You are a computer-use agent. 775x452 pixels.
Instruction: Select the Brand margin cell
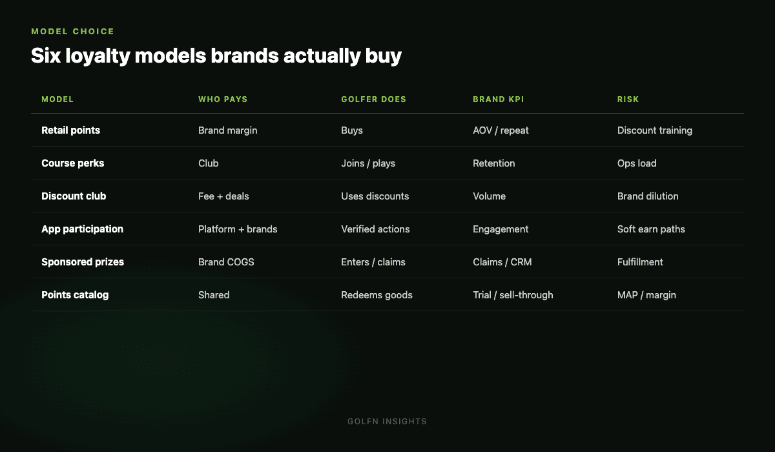tap(228, 130)
